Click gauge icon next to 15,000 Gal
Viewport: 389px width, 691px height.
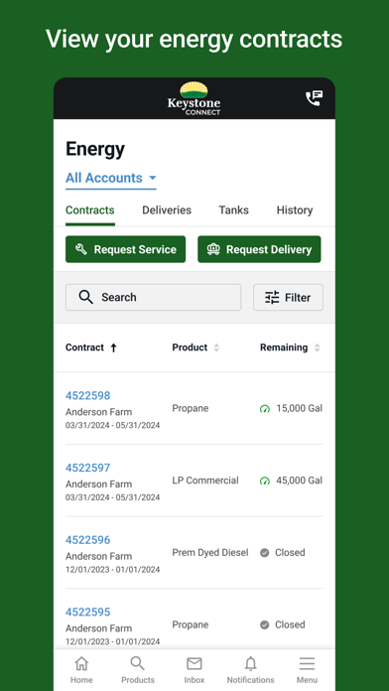pos(264,409)
